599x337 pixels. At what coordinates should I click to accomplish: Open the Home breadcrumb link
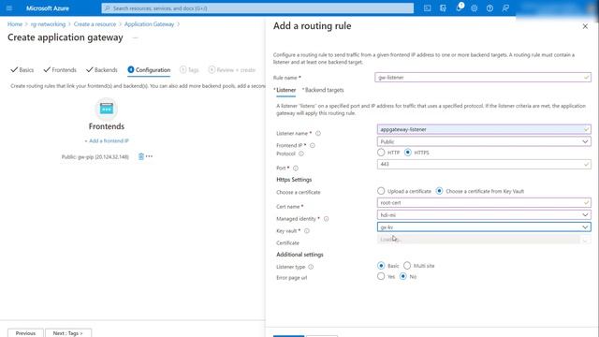pos(15,24)
